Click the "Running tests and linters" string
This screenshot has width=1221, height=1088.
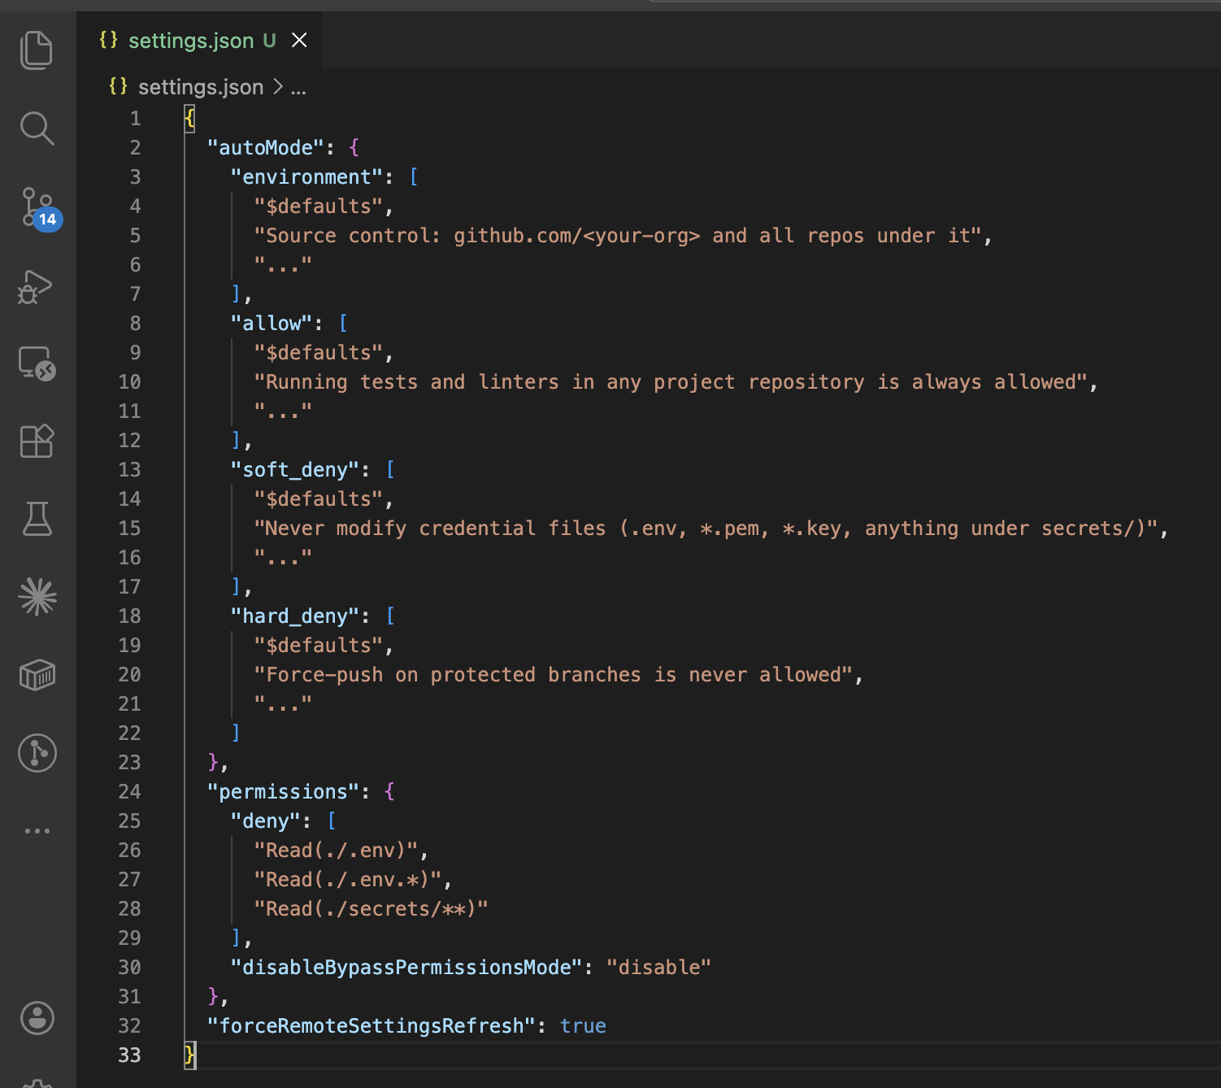pos(670,382)
